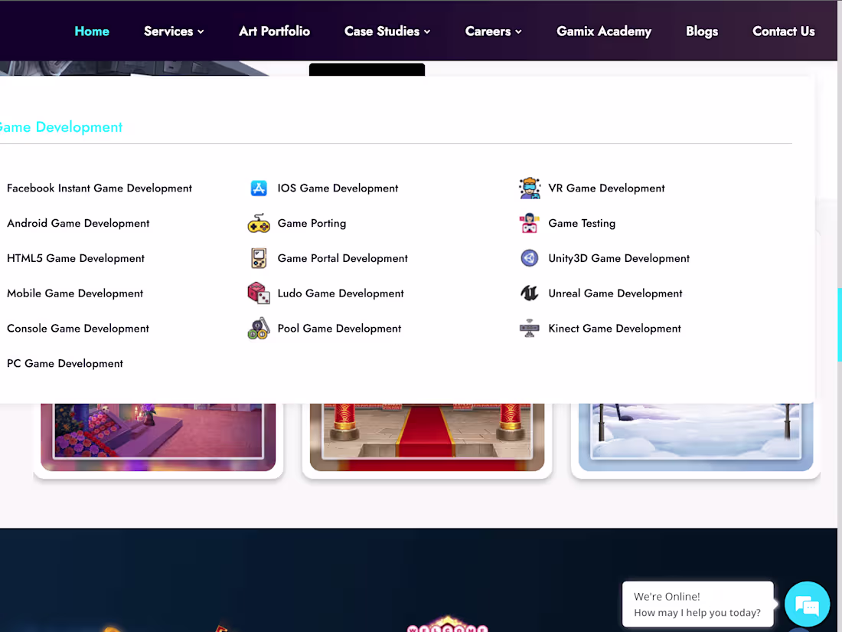Select the handheld console icon for Game Portal Development
This screenshot has width=842, height=632.
point(259,258)
